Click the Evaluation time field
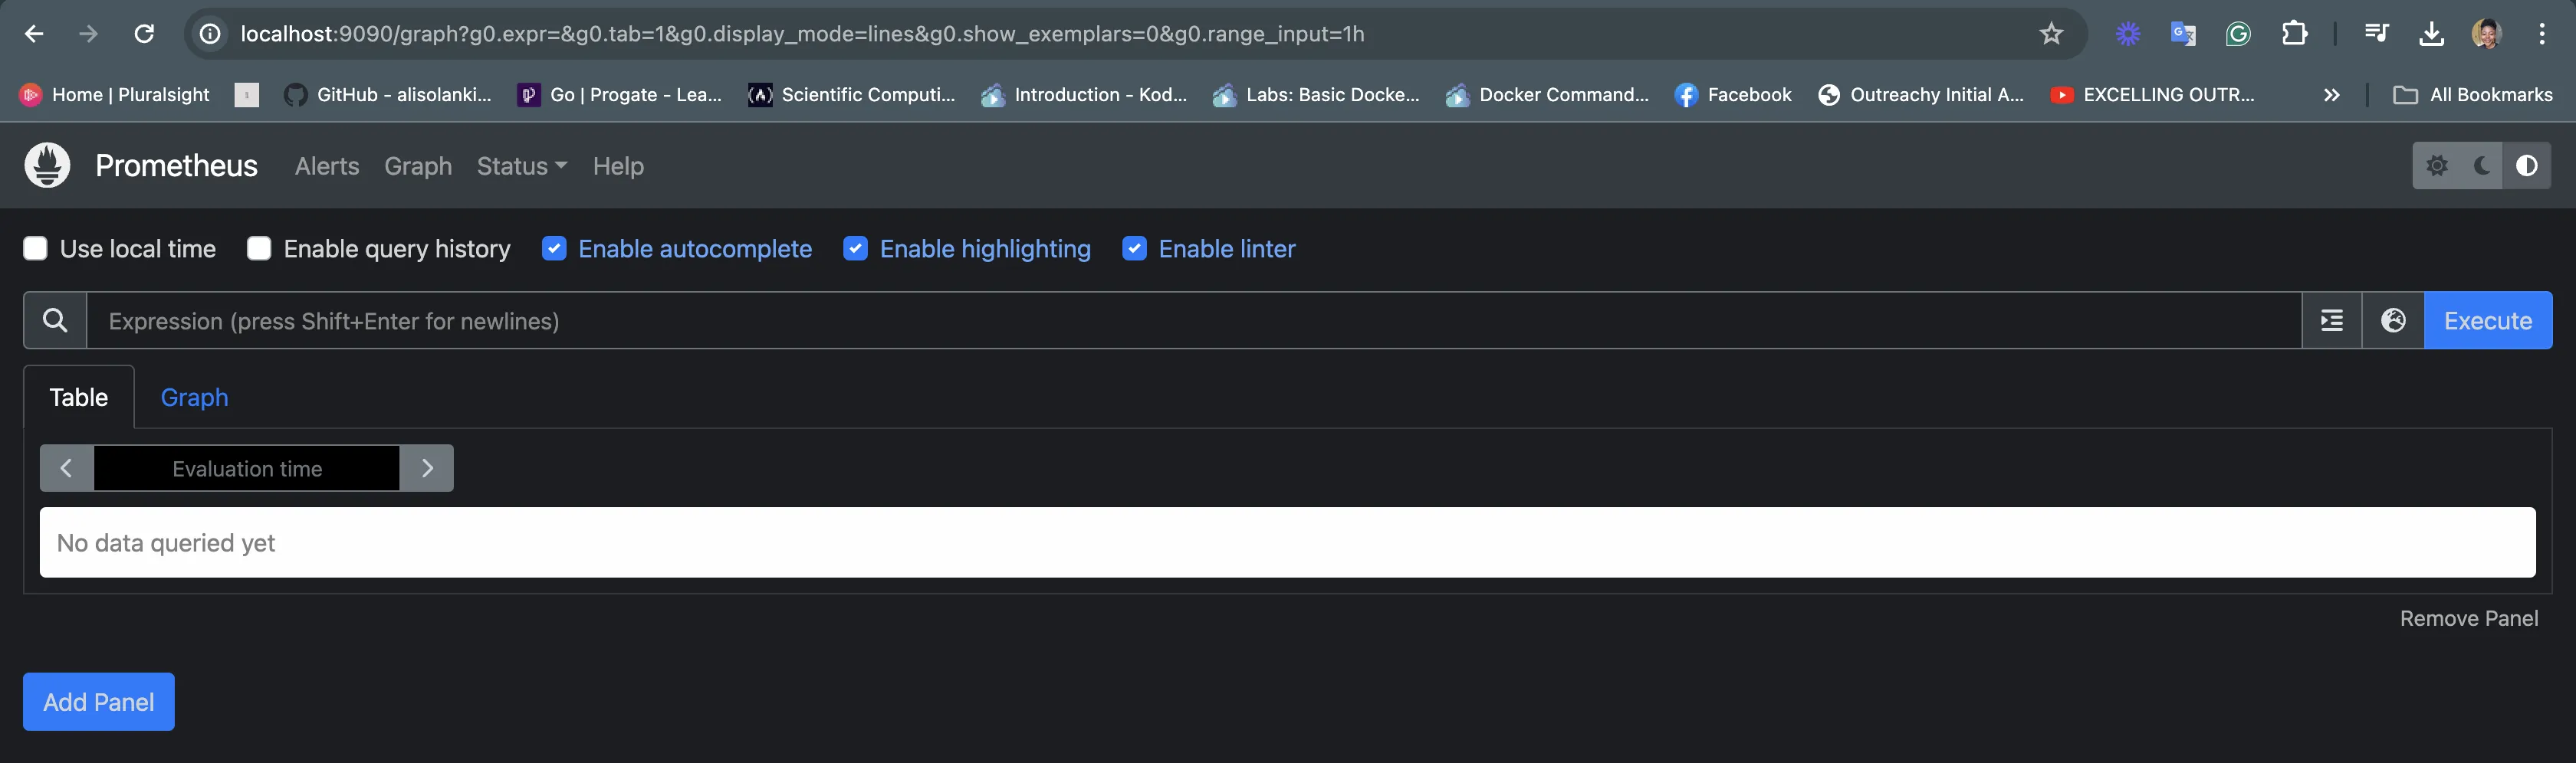Screen dimensions: 2576x763 point(247,468)
